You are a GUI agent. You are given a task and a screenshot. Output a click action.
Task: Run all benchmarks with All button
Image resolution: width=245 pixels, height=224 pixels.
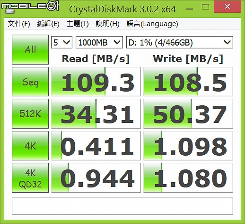click(x=30, y=49)
